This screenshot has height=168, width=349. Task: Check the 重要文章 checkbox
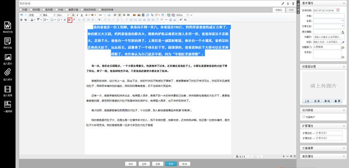pos(67,10)
